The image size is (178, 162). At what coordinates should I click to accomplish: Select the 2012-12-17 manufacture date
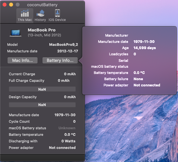click(68, 51)
